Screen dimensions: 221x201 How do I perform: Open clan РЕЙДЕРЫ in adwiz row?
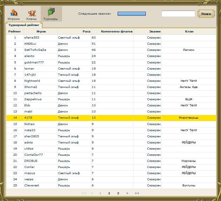[x=189, y=143]
